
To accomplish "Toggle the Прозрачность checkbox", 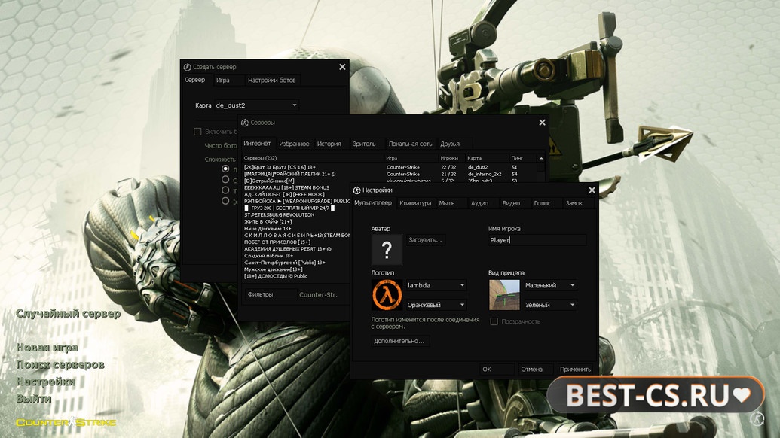I will [494, 321].
